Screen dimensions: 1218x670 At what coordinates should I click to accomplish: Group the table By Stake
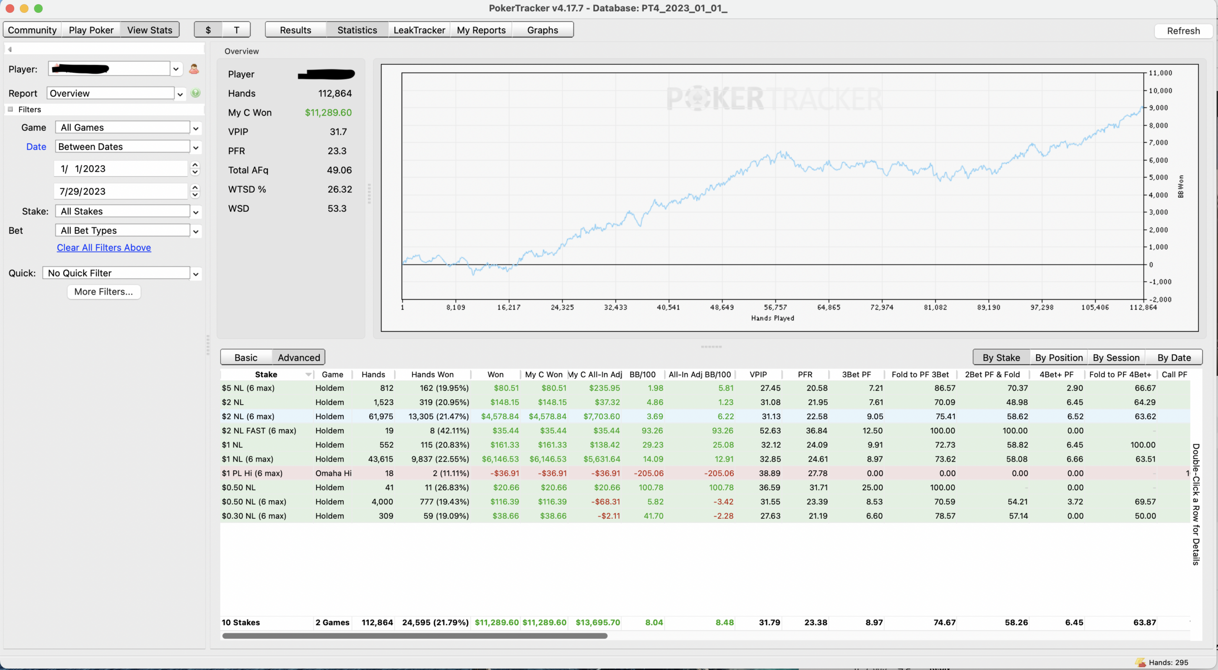tap(1002, 357)
